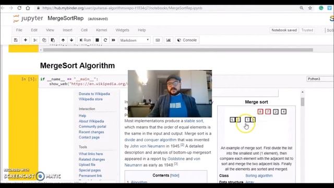The width and height of the screenshot is (334, 188).
Task: Follow the Sorting algorithm class link
Action: coord(259,175)
